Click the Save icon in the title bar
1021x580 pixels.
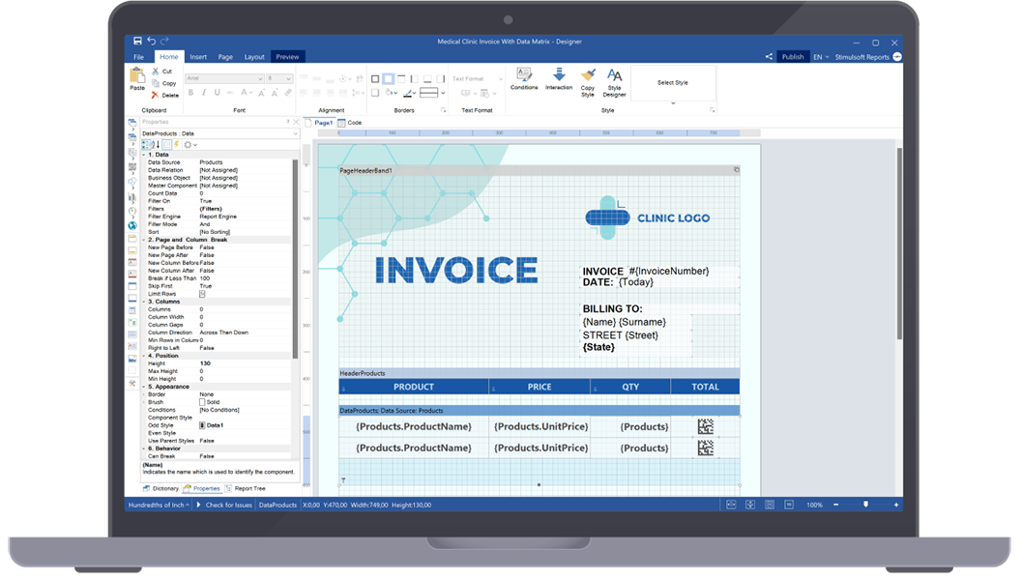[x=137, y=42]
